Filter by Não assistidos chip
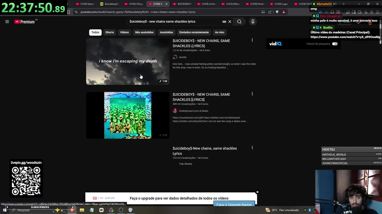The image size is (382, 214). point(144,32)
